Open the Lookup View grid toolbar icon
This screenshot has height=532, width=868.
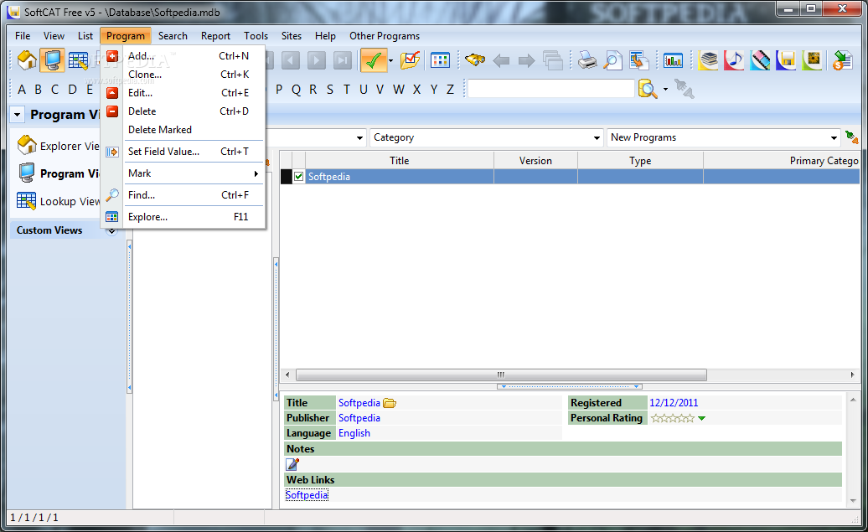pos(78,60)
